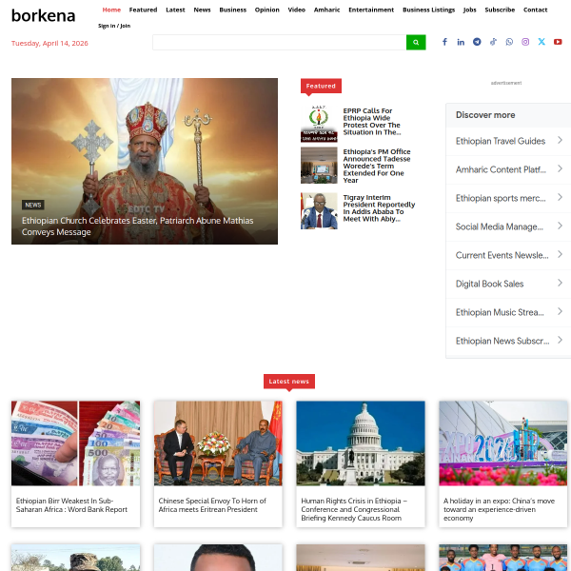This screenshot has height=571, width=571.
Task: Open the Featured menu item
Action: click(x=143, y=10)
